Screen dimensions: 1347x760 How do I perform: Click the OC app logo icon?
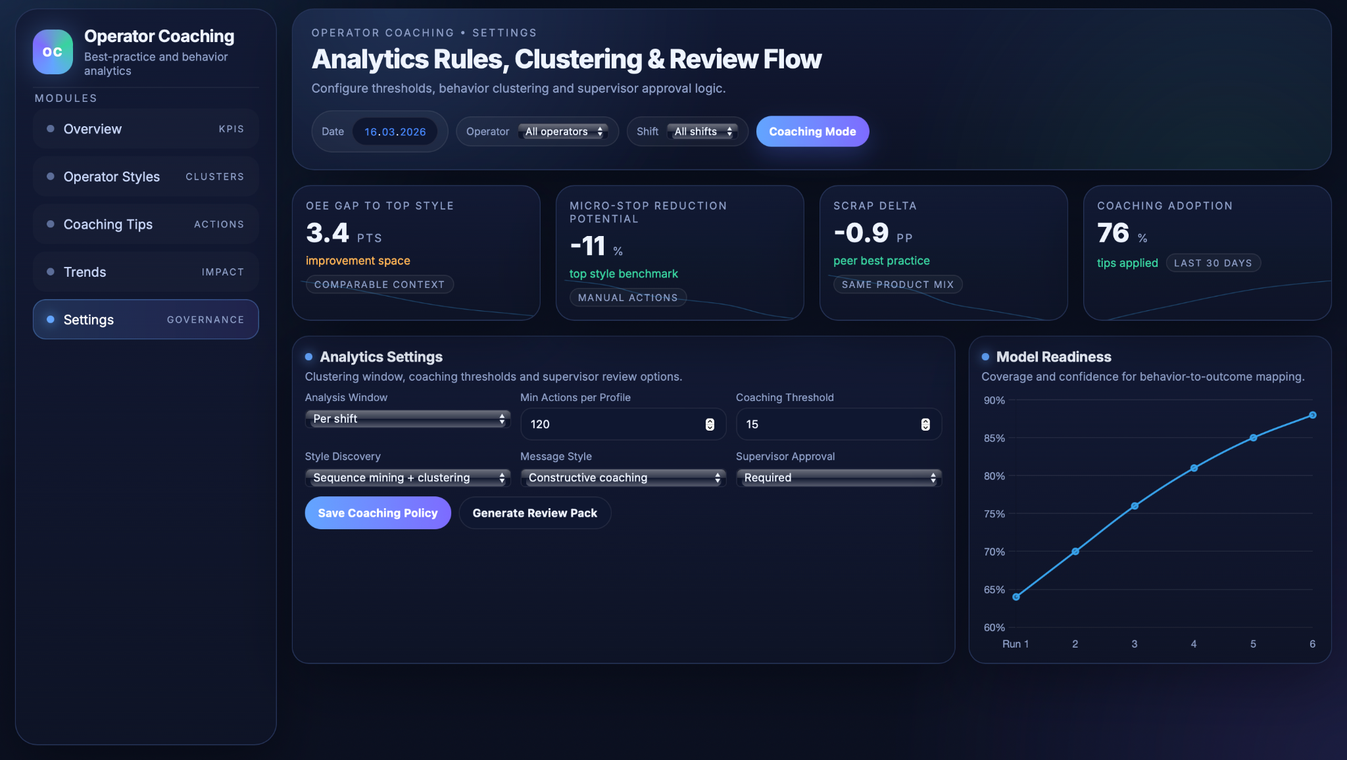53,52
